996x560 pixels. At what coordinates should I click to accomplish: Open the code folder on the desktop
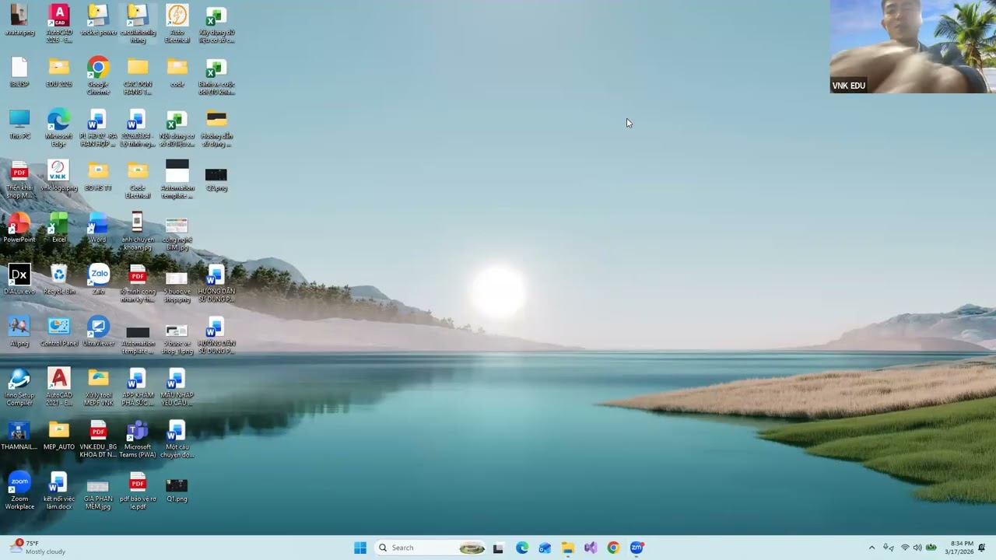pos(177,72)
